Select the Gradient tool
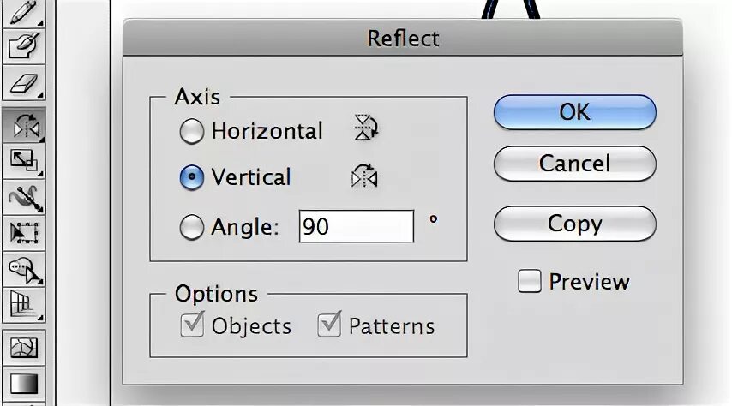The width and height of the screenshot is (732, 406). click(23, 382)
